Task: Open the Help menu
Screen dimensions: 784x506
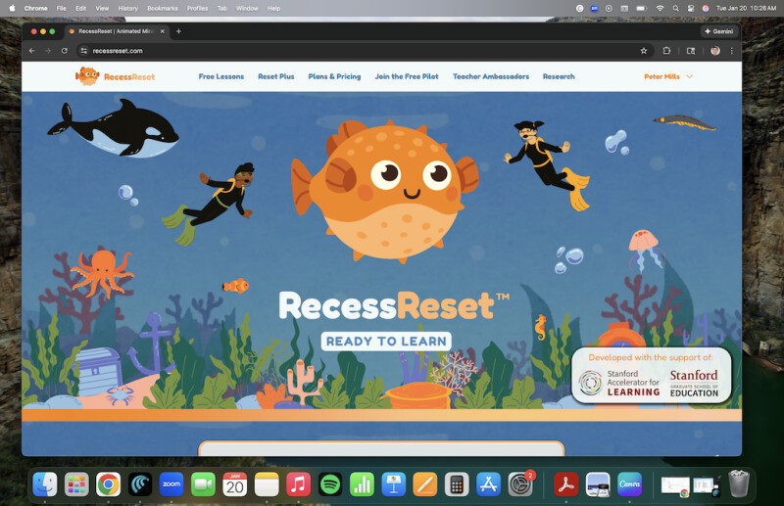Action: click(273, 8)
